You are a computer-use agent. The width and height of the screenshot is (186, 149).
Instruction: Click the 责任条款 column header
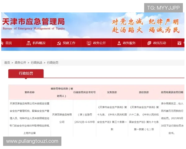144,92
